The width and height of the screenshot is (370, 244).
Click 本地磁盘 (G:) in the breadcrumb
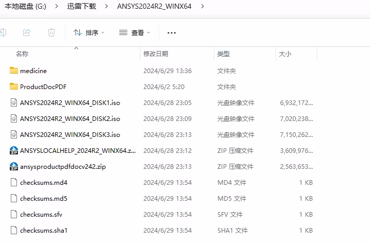25,6
